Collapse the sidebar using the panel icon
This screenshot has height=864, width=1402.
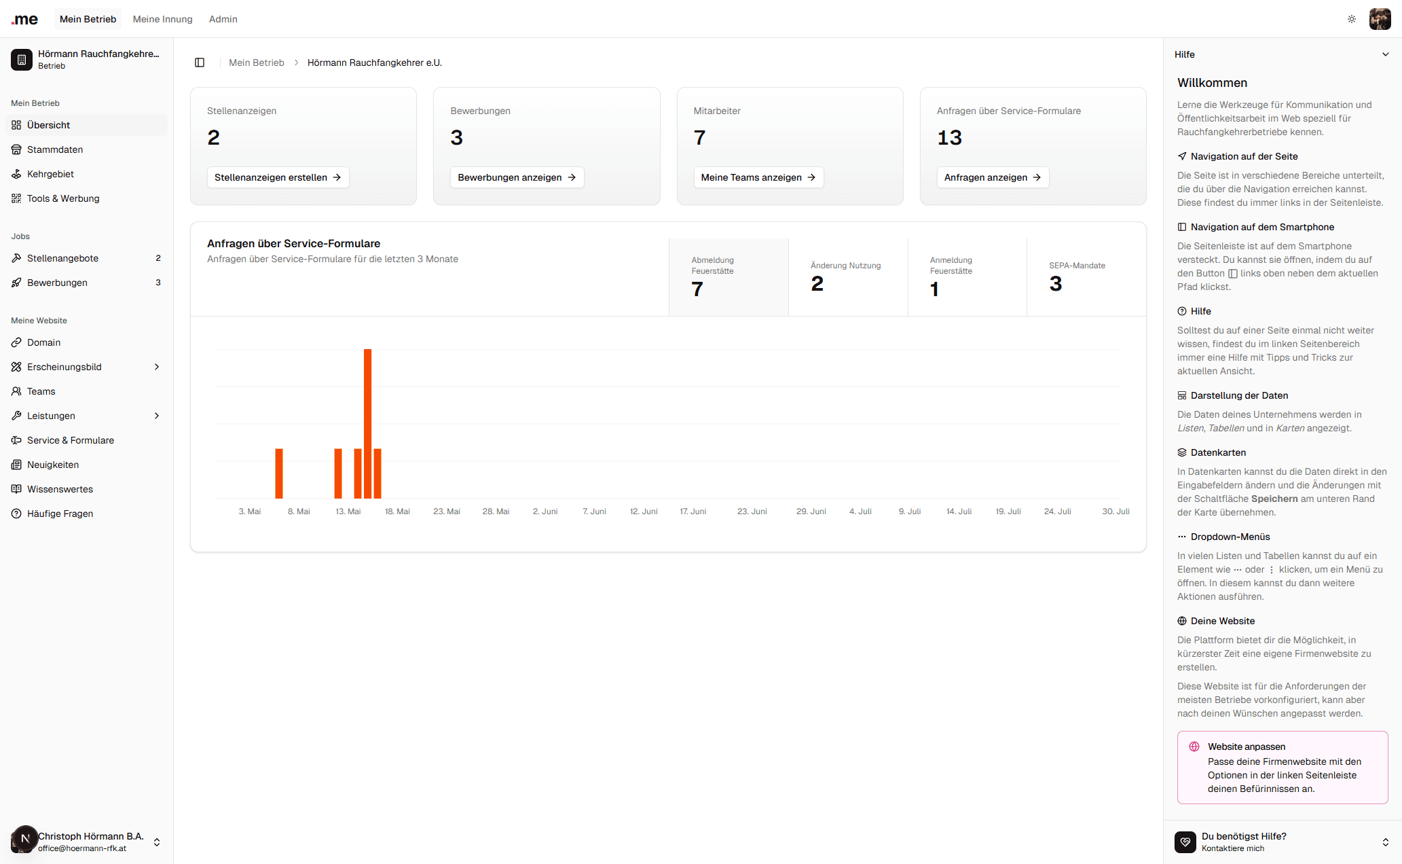[x=200, y=62]
